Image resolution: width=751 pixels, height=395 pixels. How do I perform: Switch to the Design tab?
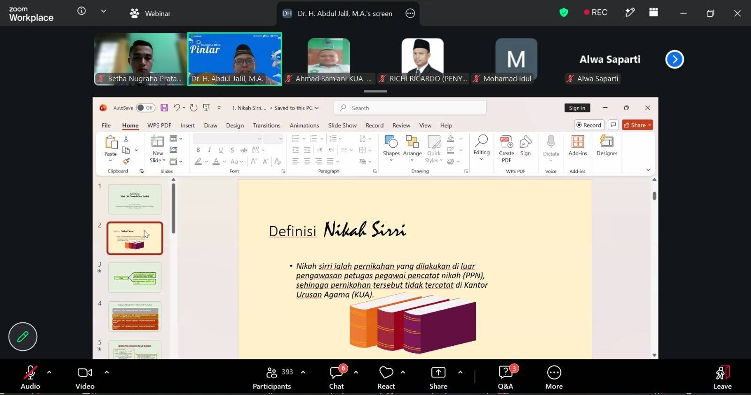(x=235, y=126)
